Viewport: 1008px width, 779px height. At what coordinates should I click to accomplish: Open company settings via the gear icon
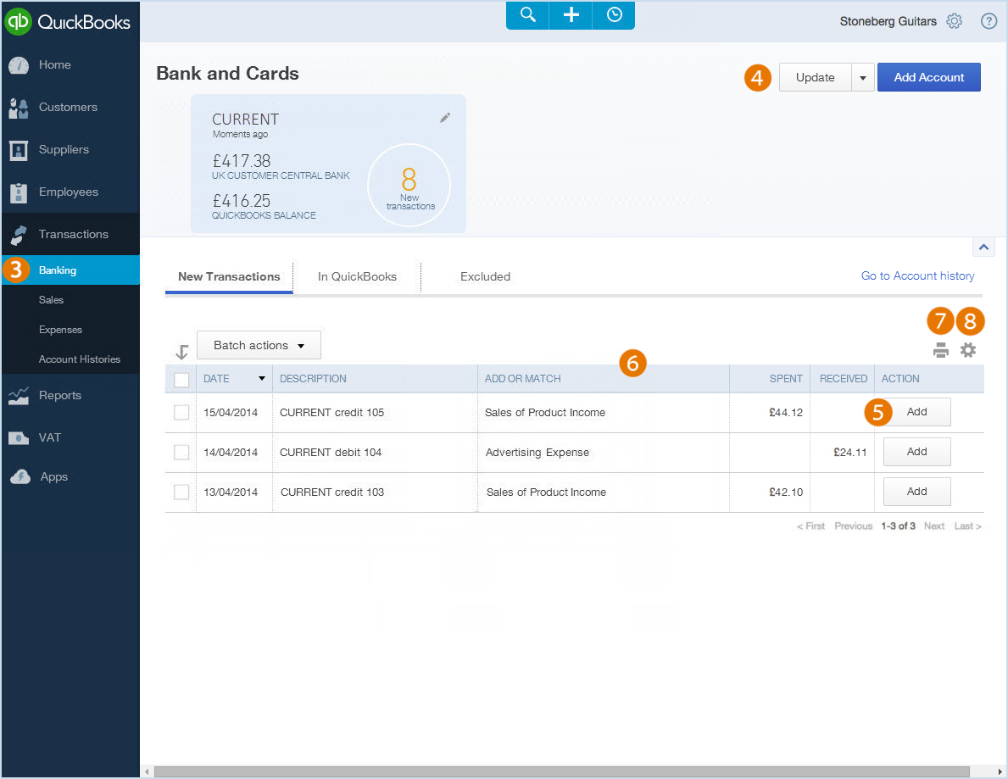[955, 21]
